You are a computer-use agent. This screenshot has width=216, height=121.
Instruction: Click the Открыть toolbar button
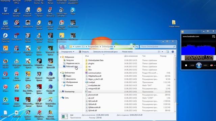[84, 52]
